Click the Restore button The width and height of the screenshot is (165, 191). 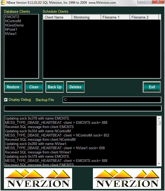coord(13,87)
